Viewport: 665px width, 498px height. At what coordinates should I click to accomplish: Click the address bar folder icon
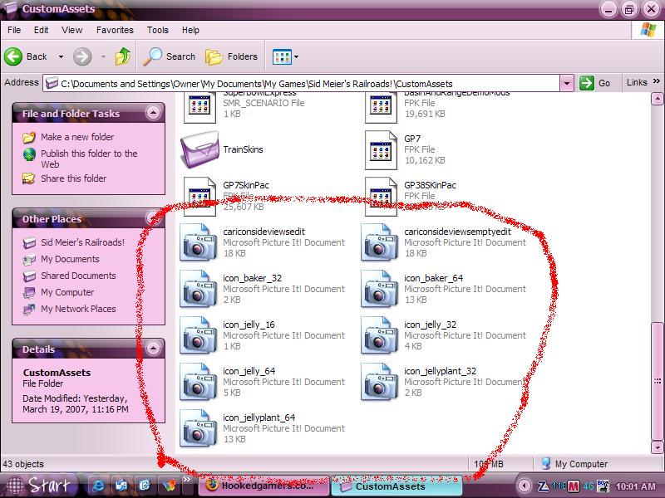coord(52,83)
